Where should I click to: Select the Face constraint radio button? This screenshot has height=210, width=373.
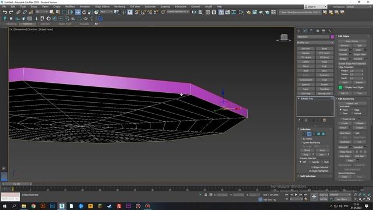tap(341, 113)
